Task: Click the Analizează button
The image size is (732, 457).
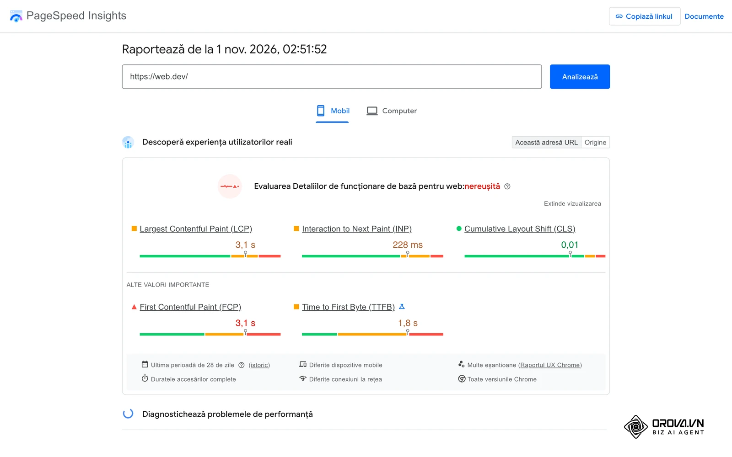Action: (x=580, y=77)
